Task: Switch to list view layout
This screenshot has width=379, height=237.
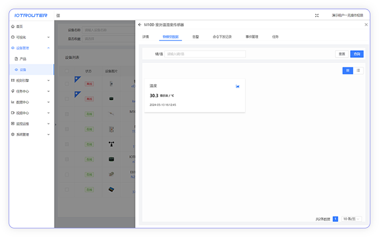Action: click(358, 70)
